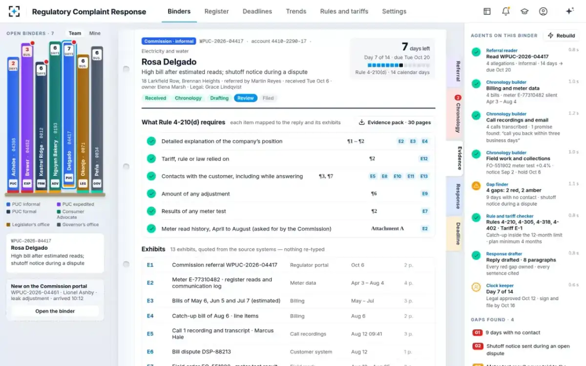Go to the Binders tab
Screen dimensions: 586x366
click(179, 11)
